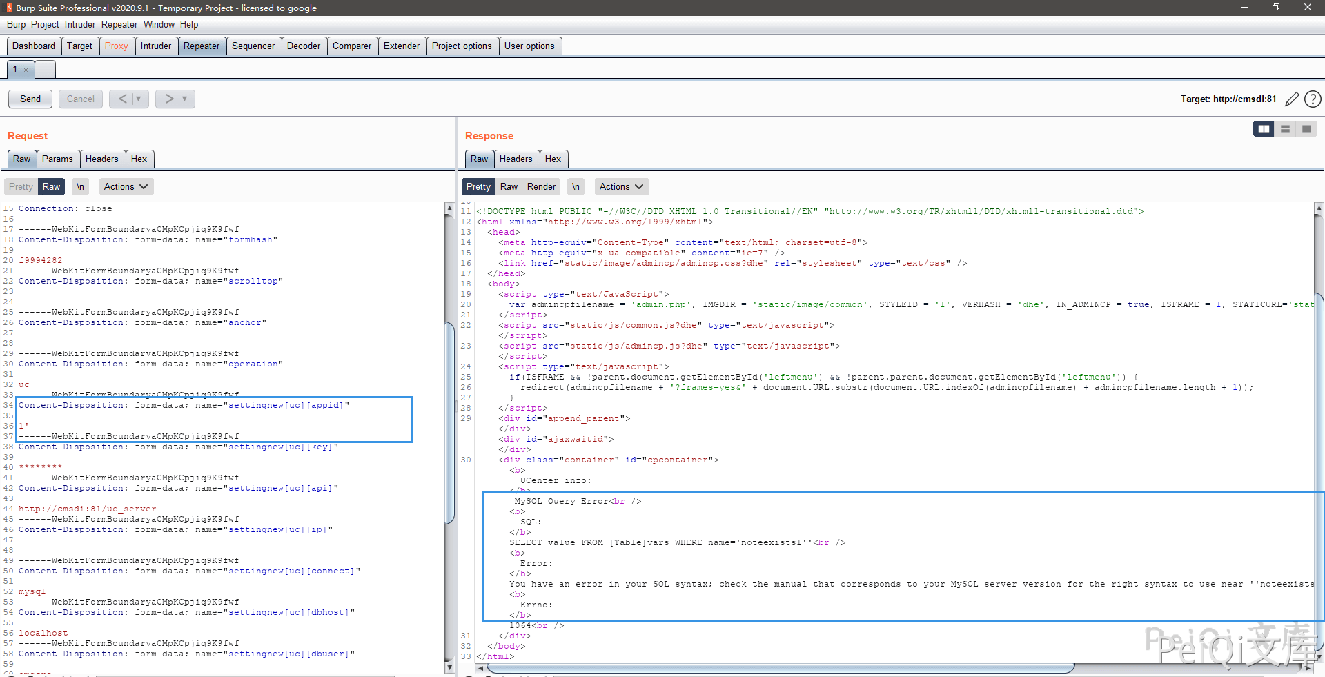This screenshot has width=1325, height=677.
Task: Toggle newline display in Request editor
Action: pyautogui.click(x=81, y=187)
